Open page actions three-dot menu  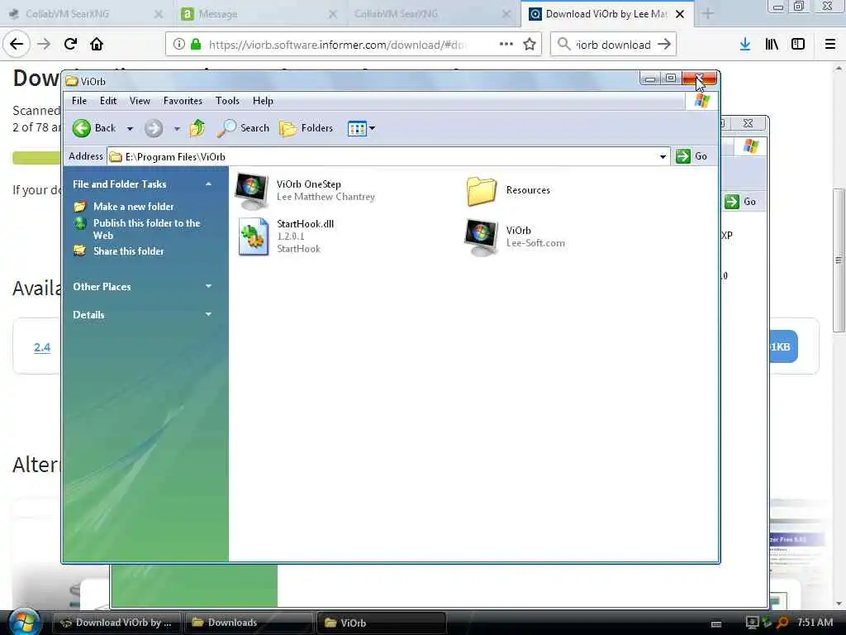point(506,45)
